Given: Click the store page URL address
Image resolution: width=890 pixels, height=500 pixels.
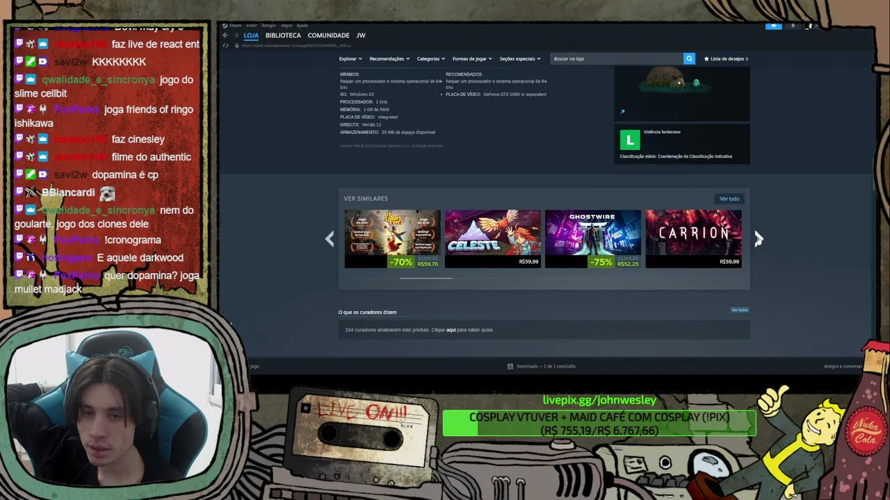Looking at the screenshot, I should [x=296, y=45].
